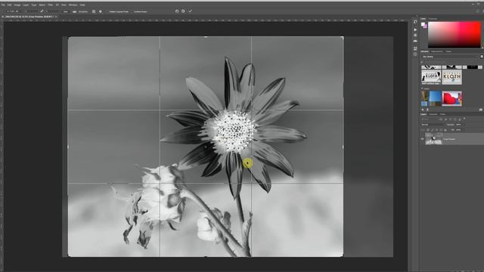Click the reset crop icon
Viewport: 484px width, 272px height.
click(x=177, y=11)
